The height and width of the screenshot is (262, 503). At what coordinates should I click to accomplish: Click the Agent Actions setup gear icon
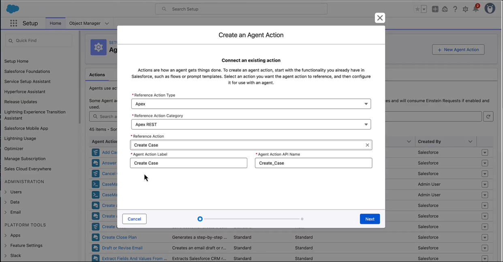[x=98, y=47]
